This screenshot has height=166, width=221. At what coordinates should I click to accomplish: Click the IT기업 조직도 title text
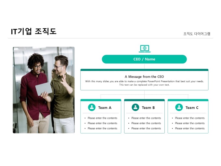34,31
